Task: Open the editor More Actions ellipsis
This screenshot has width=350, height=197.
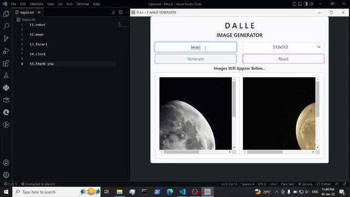Action: [127, 13]
